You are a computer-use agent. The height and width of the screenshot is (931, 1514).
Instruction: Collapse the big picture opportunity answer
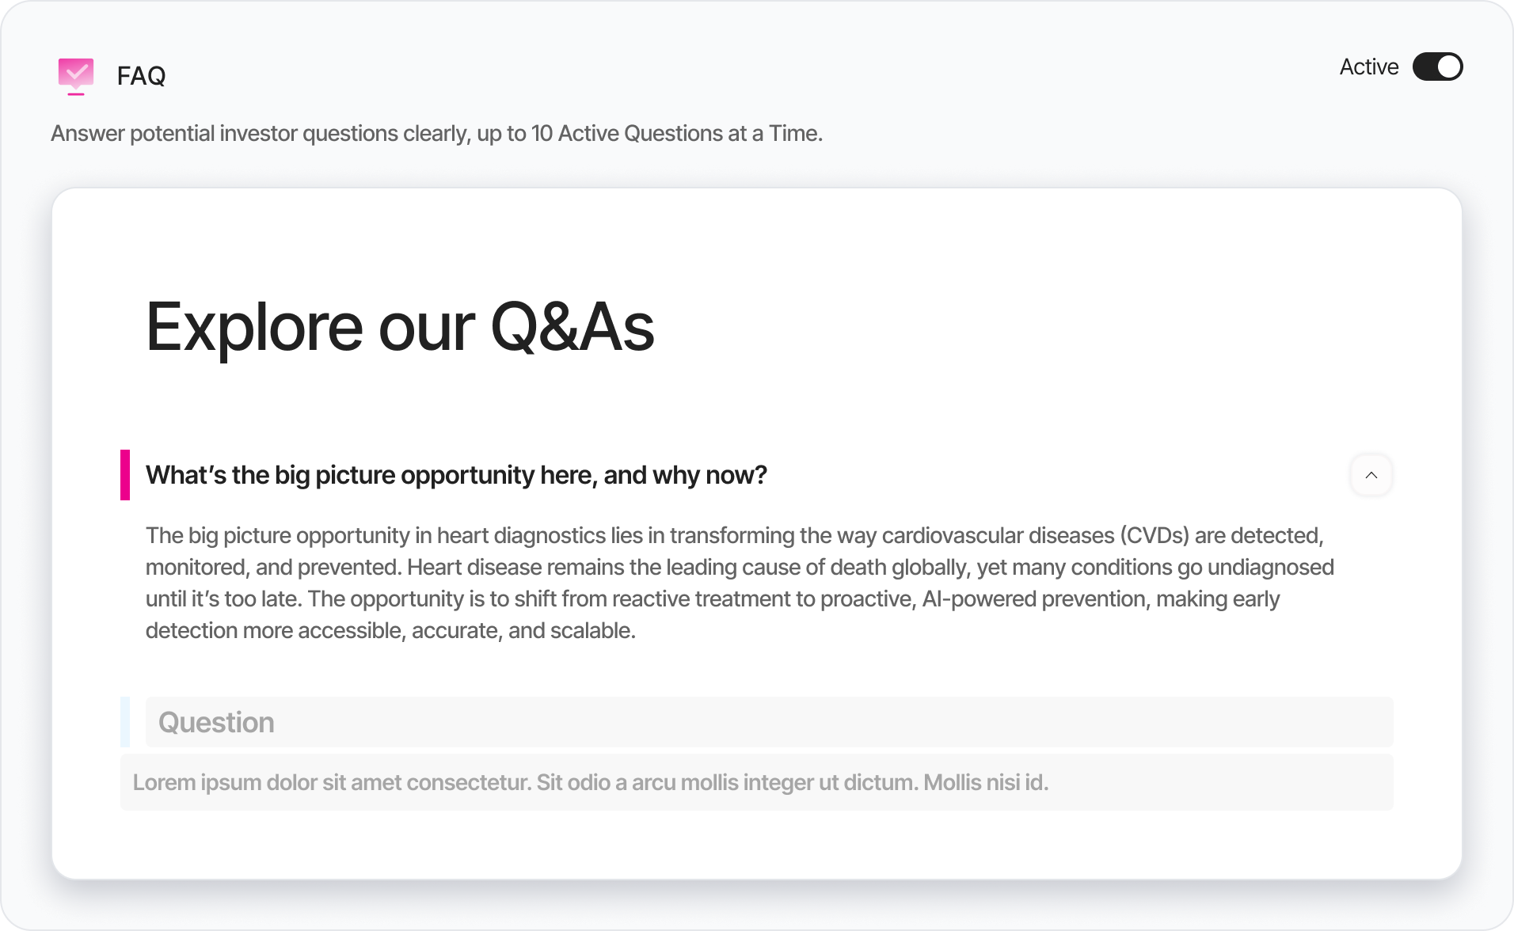coord(1371,475)
